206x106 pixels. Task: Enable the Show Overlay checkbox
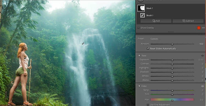(x=138, y=28)
